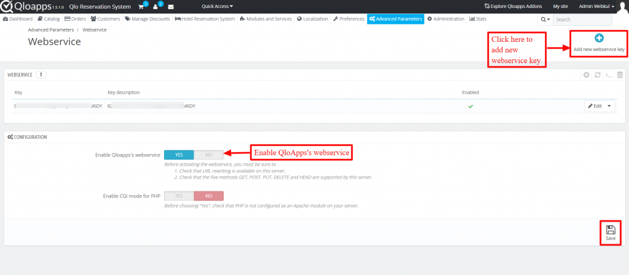Open the Localization menu
Screen dimensions: 629x275
pos(313,19)
